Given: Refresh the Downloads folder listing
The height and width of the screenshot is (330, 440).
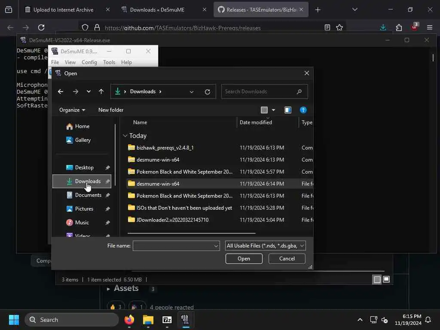Looking at the screenshot, I should [208, 92].
